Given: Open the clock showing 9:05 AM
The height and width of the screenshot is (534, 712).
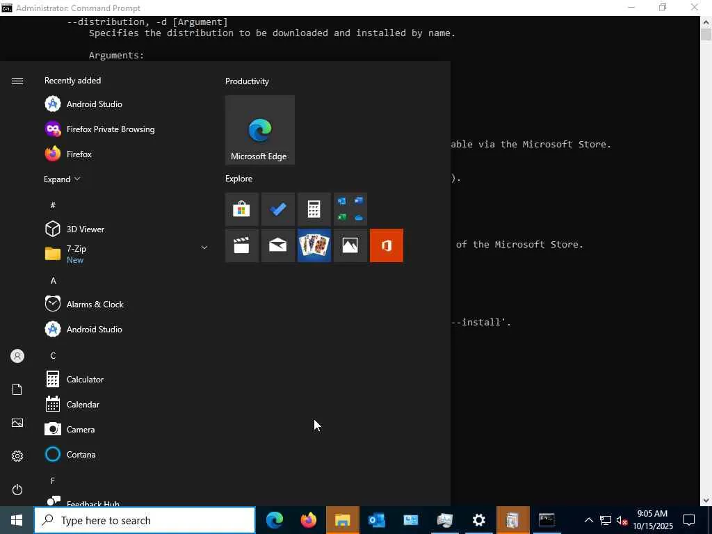Looking at the screenshot, I should (x=653, y=520).
